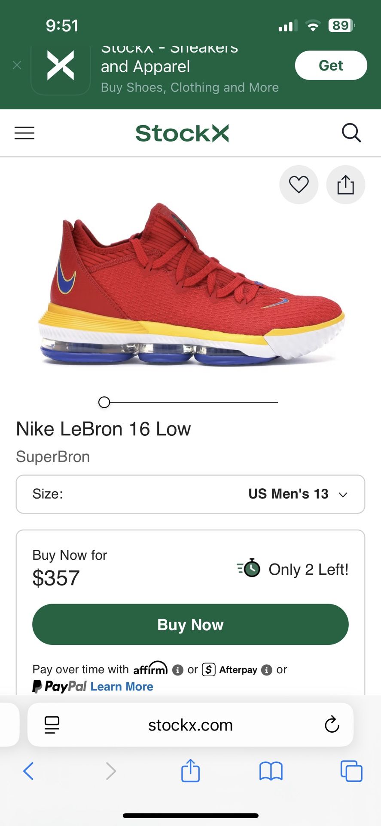
Task: Follow the PayPal Learn More link
Action: (122, 687)
